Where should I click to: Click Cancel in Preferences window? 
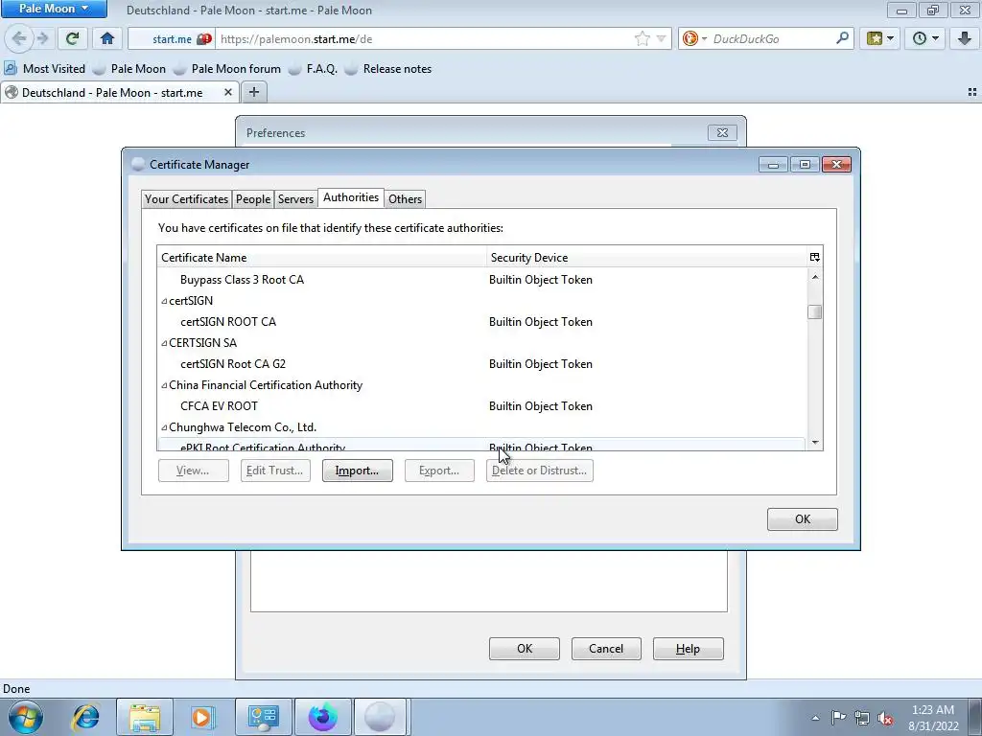(x=606, y=649)
